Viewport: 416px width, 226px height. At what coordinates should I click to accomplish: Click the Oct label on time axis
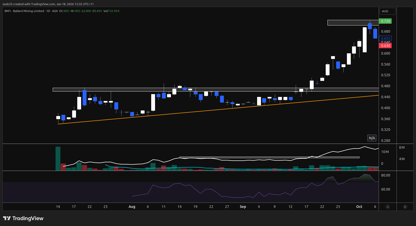click(x=359, y=207)
